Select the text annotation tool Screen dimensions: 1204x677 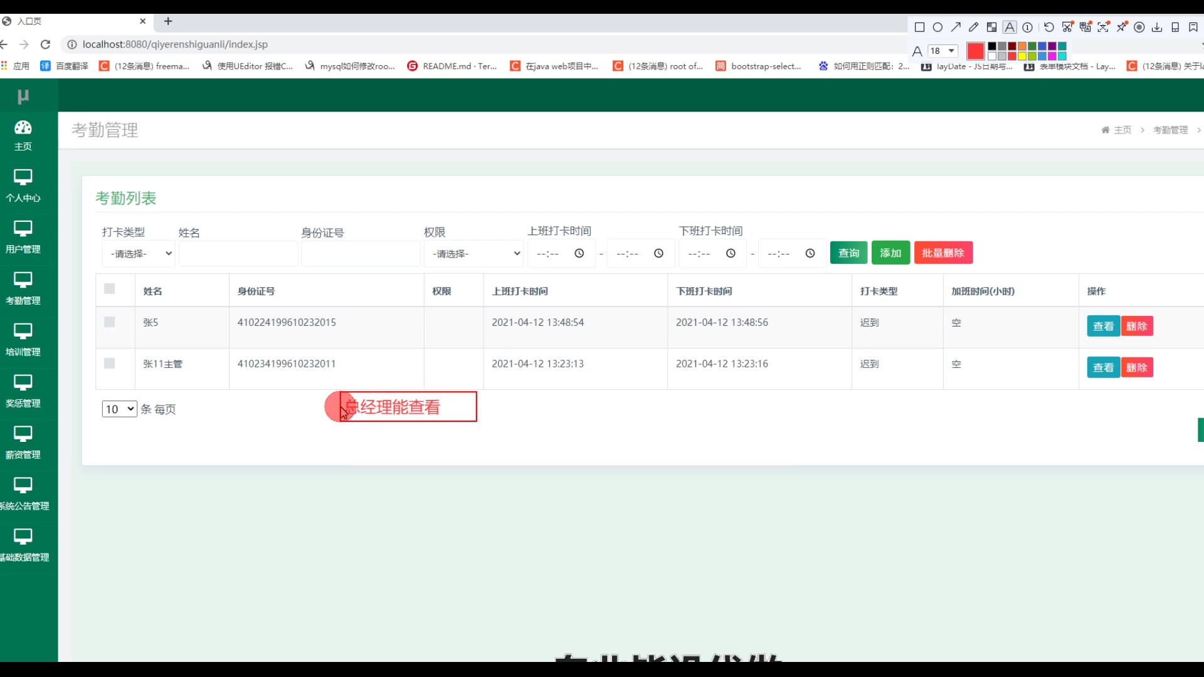coord(1010,27)
